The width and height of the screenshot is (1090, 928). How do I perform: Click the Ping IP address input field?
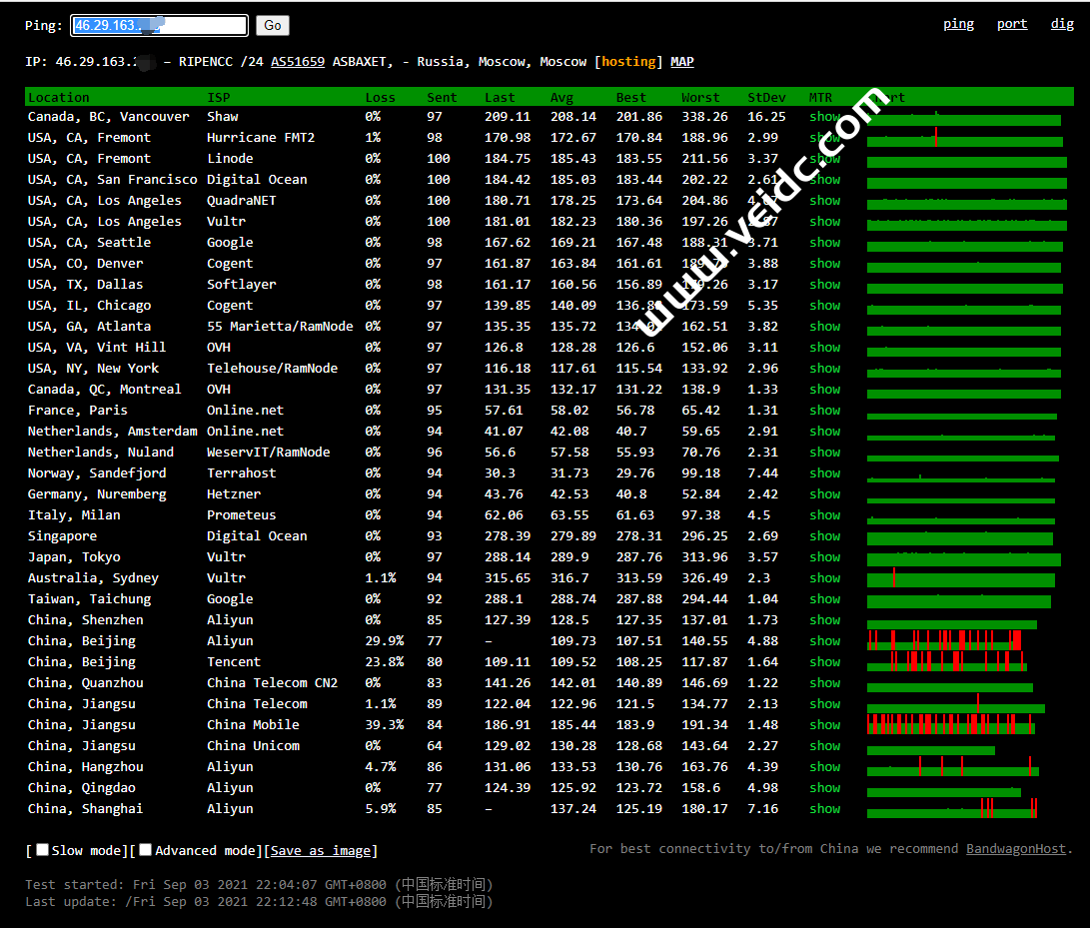point(159,26)
